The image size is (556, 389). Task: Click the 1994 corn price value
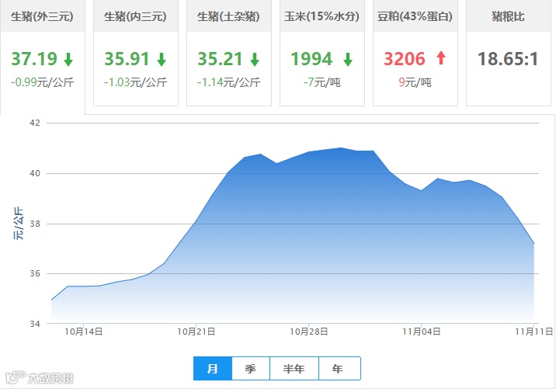(311, 59)
